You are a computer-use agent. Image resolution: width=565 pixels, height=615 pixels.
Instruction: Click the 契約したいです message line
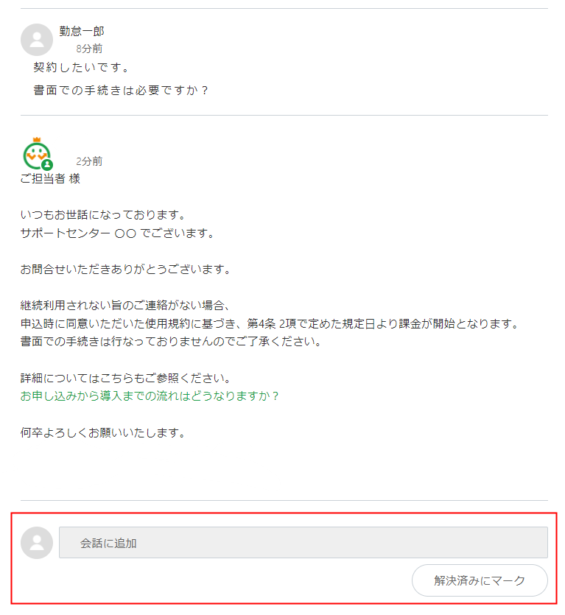point(81,68)
